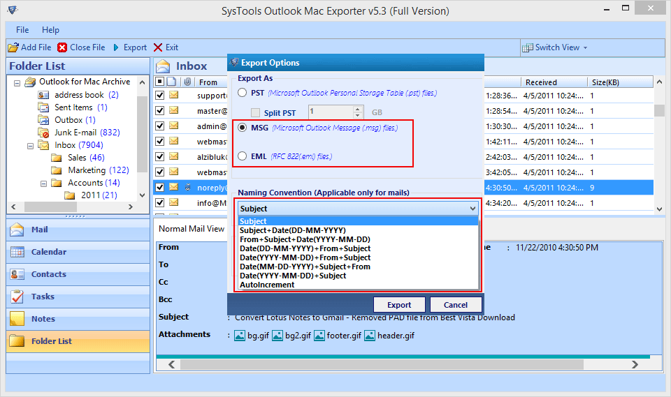Click the Inbox header envelope icon
Viewport: 671px width, 397px height.
coord(163,66)
